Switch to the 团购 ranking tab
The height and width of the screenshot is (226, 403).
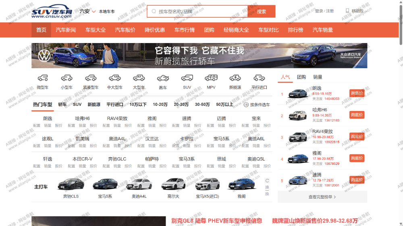pyautogui.click(x=301, y=77)
